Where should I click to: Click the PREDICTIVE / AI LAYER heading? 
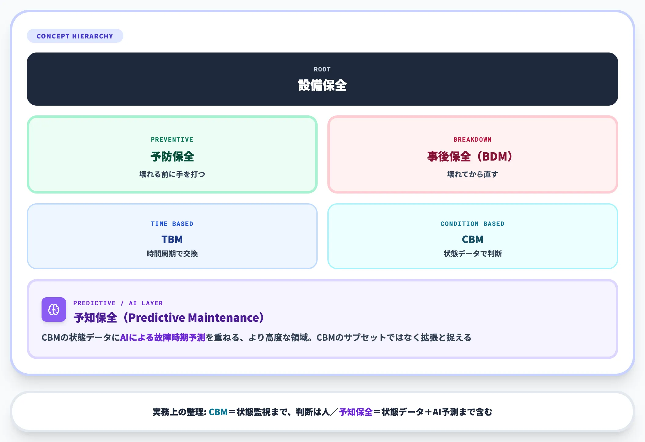click(x=118, y=303)
